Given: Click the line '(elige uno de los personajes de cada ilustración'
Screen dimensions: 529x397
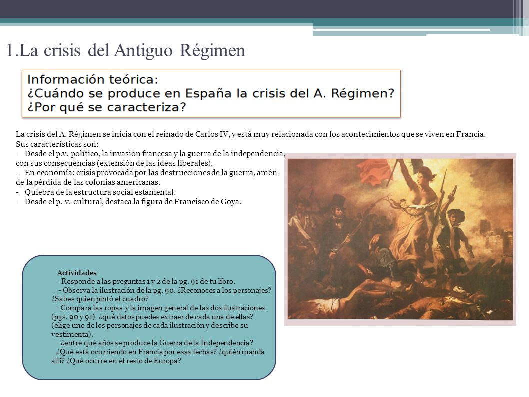Looking at the screenshot, I should tap(150, 326).
